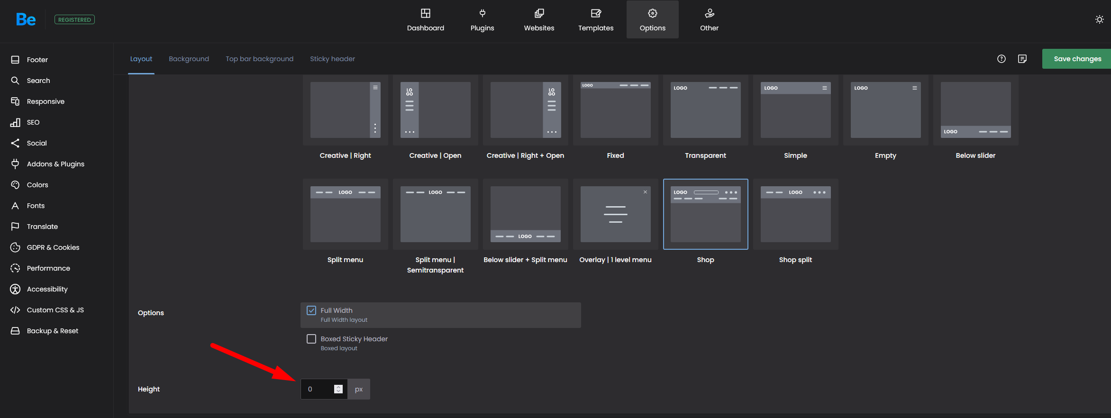
Task: Select the Empty header layout
Action: 886,110
